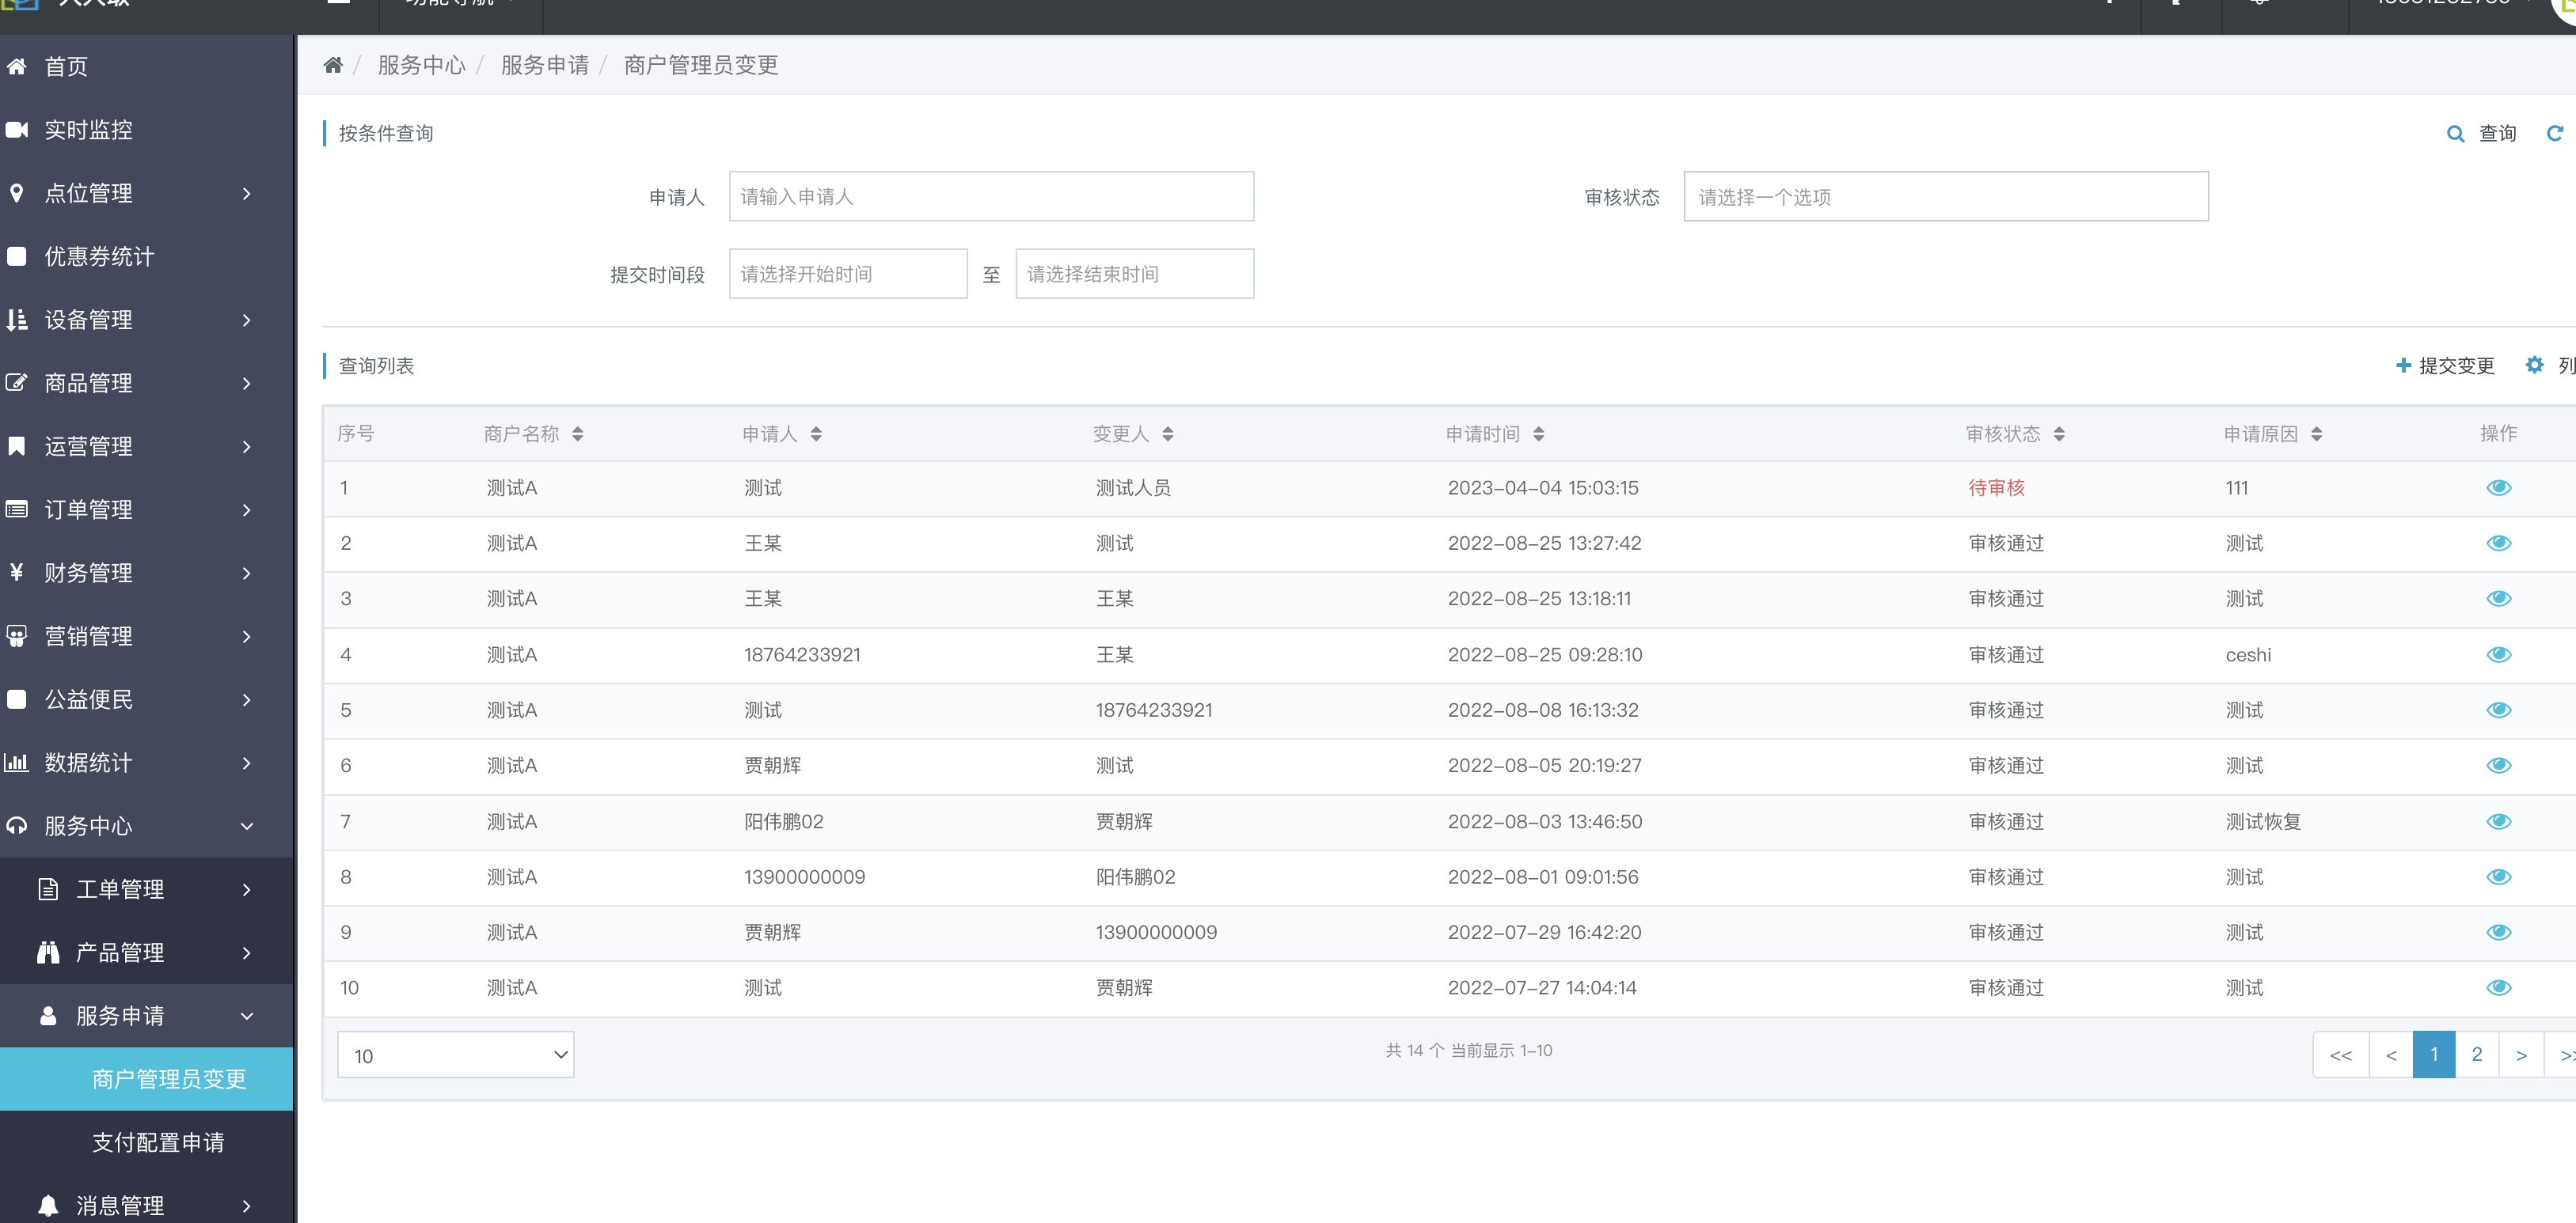
Task: Open the 审核状态 select dropdown
Action: point(1945,197)
